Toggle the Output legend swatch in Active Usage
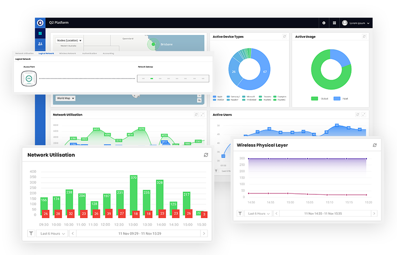Screen dimensions: 397x255 click(x=314, y=98)
